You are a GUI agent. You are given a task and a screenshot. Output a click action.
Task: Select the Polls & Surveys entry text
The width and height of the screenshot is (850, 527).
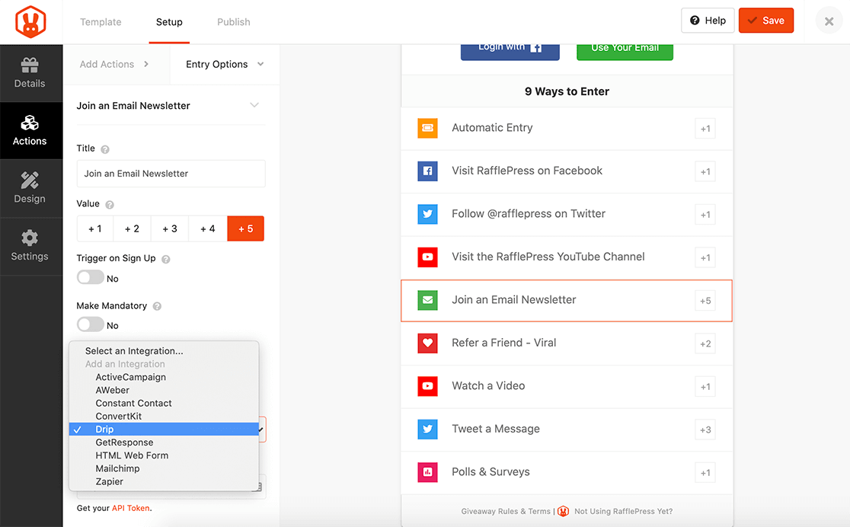point(491,471)
